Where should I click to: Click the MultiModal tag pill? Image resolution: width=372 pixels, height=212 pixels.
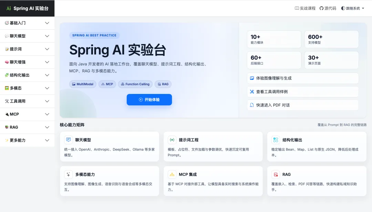[x=83, y=84]
